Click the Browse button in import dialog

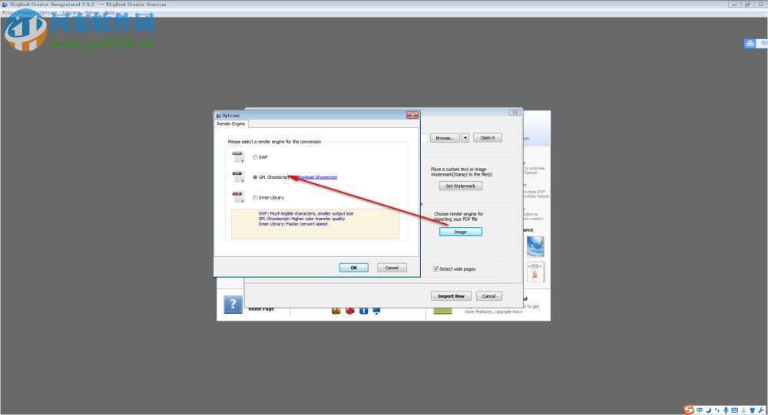445,138
